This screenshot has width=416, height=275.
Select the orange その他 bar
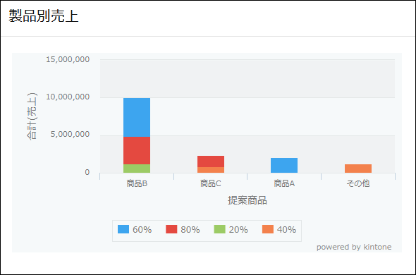pos(358,169)
